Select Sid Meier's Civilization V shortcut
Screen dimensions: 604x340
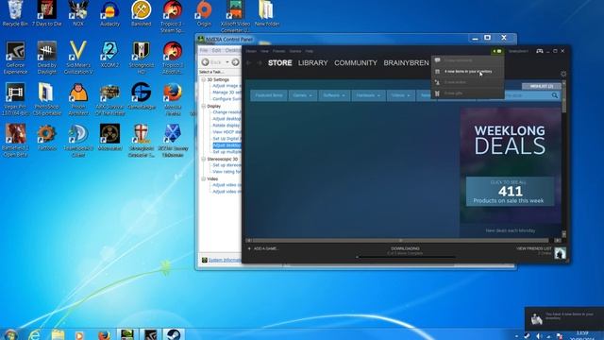[78, 57]
